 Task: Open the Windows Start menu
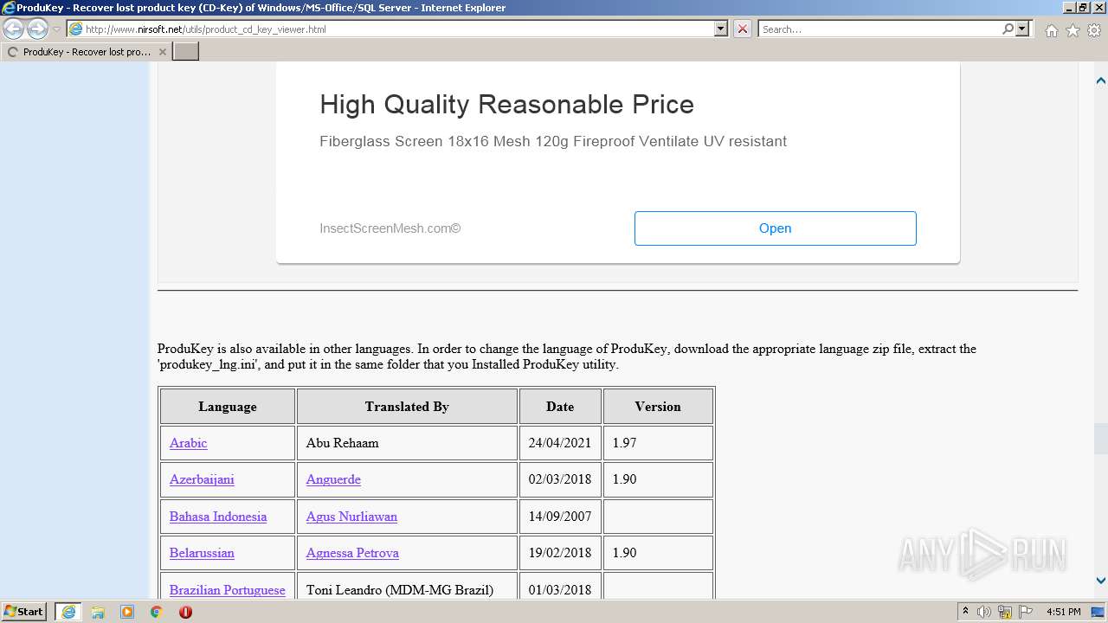24,612
